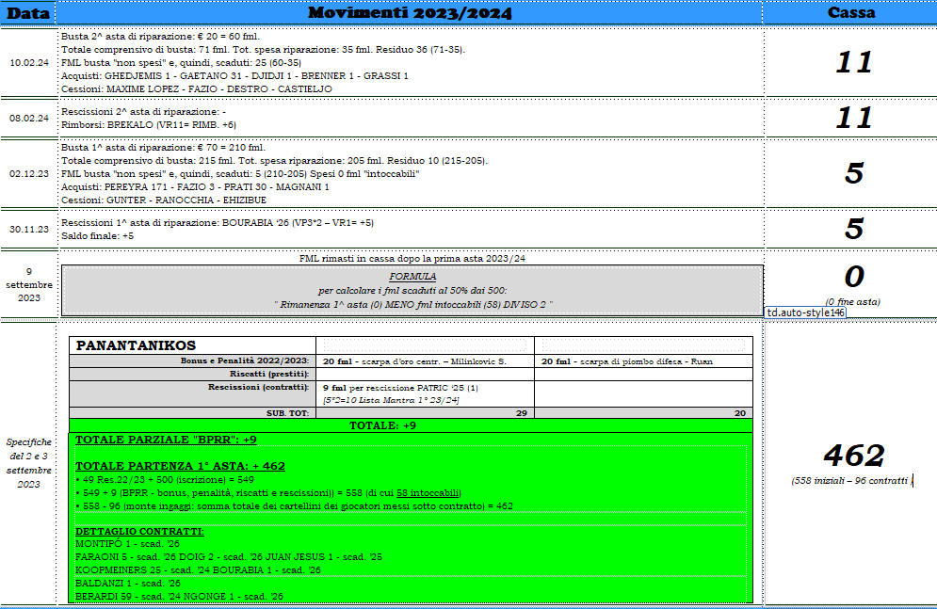Click 'DETTAGLIO CONTRATTI:' heading
This screenshot has height=609, width=937.
[x=139, y=532]
